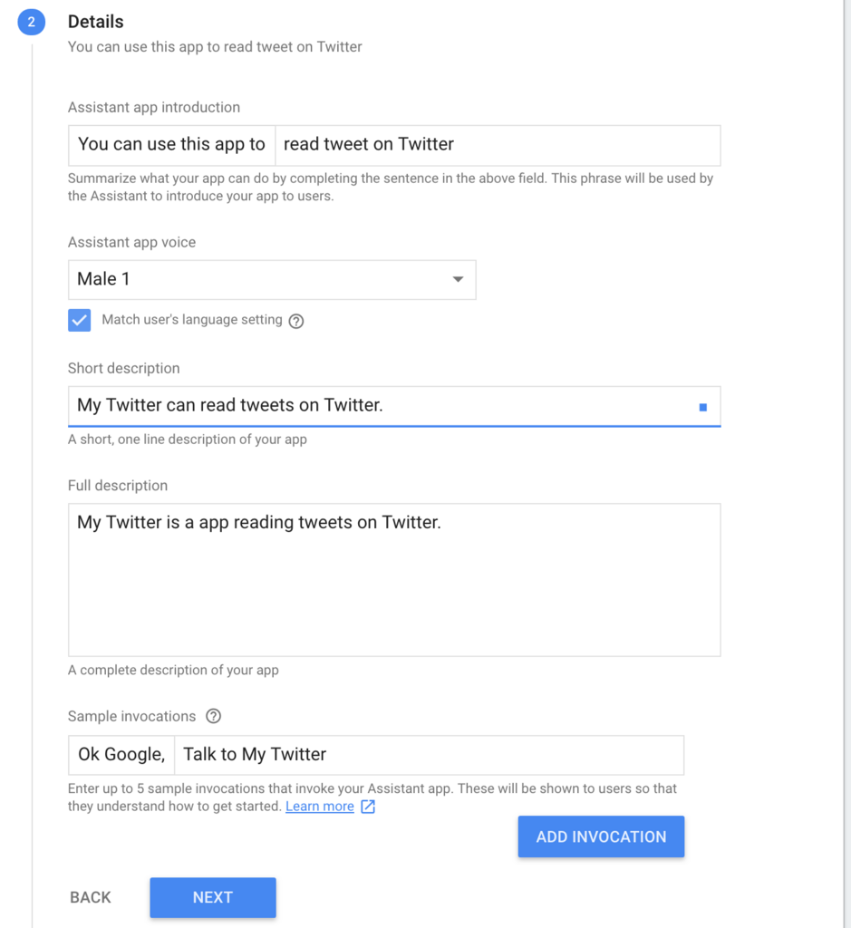Click the 'Assistant app introduction' label

154,107
